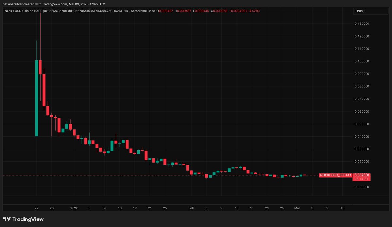Click the 0.030000 price axis label
Viewport: 392px width, 227px height.
361,149
